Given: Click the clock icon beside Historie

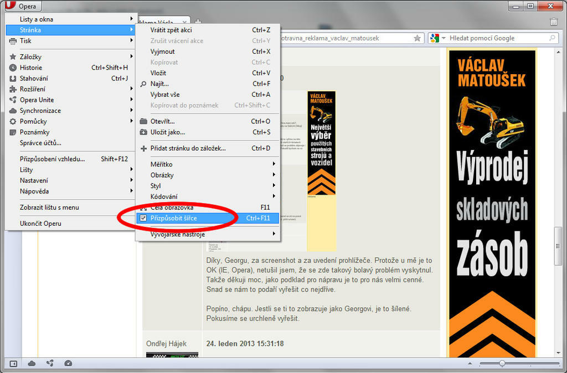Looking at the screenshot, I should (13, 68).
